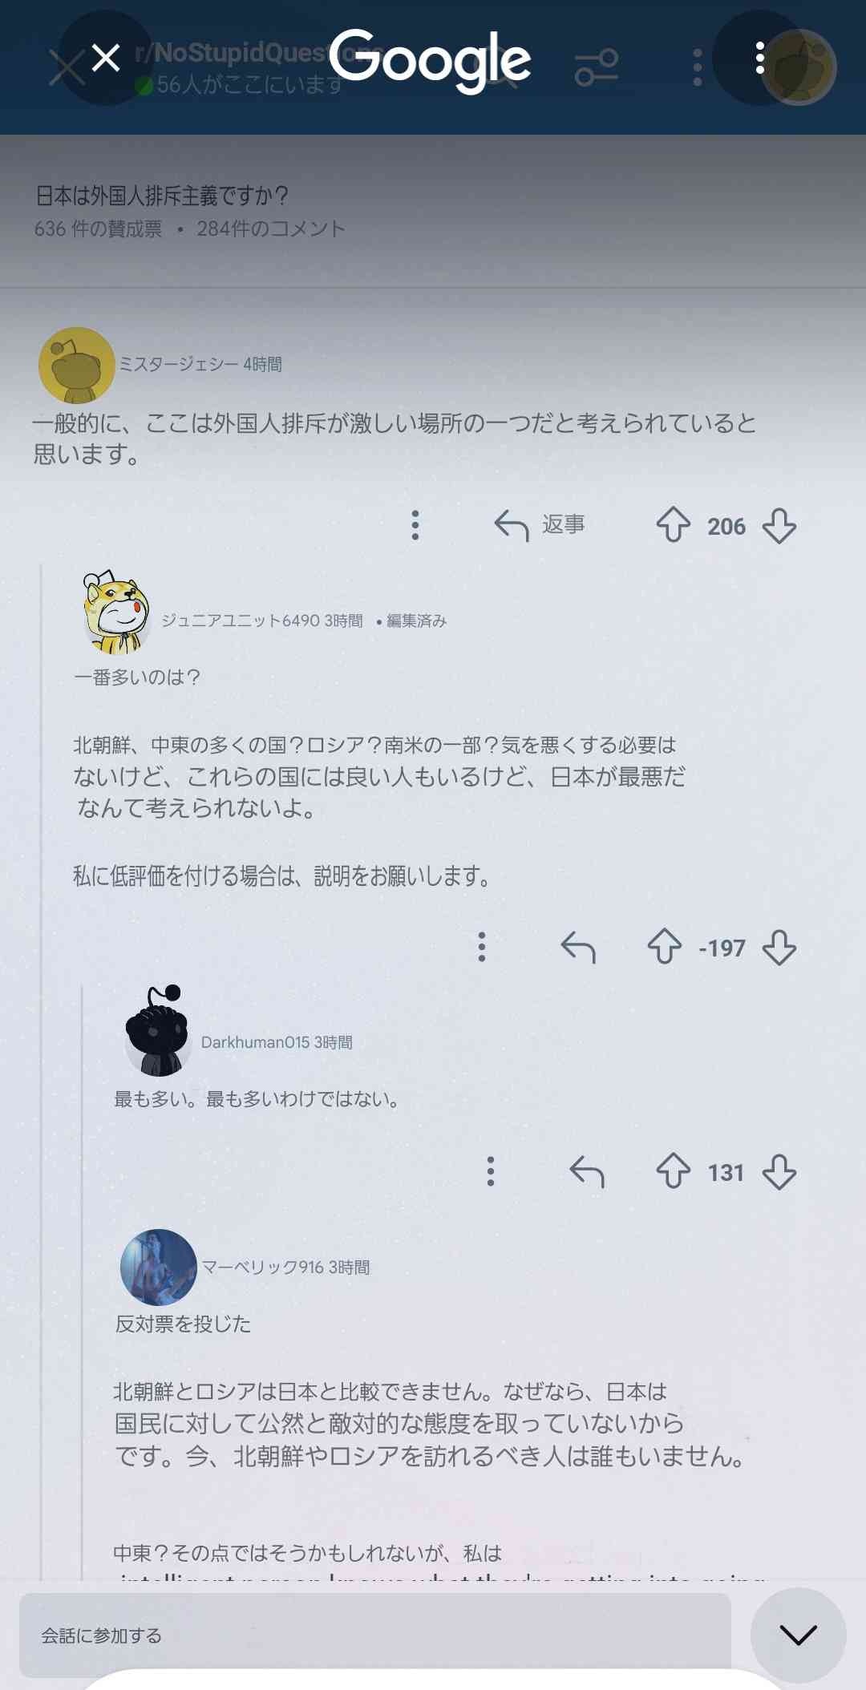Open three-dot options on the -197 comment
Screen dimensions: 866x1690
coord(482,947)
